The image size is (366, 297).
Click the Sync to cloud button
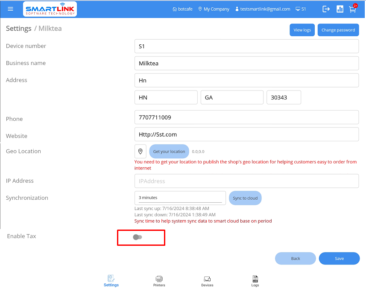tap(245, 198)
